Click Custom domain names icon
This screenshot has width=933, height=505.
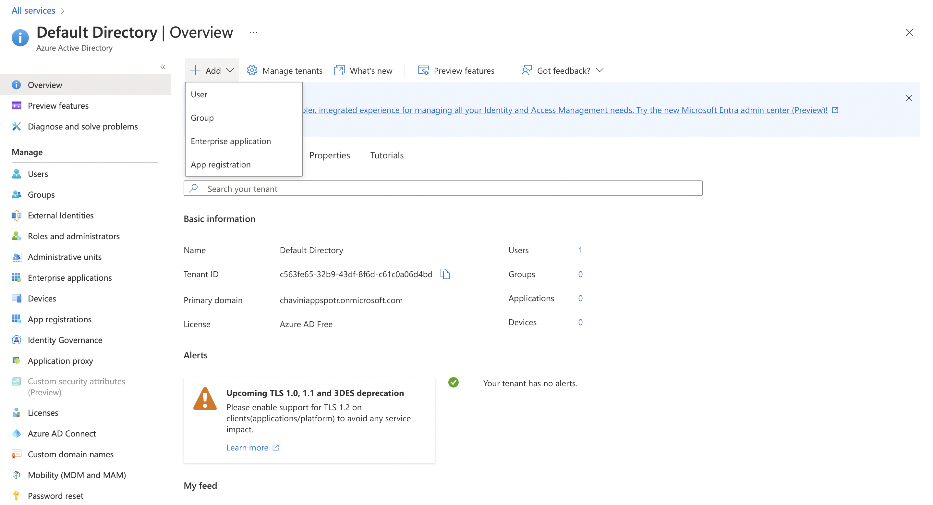pos(16,454)
